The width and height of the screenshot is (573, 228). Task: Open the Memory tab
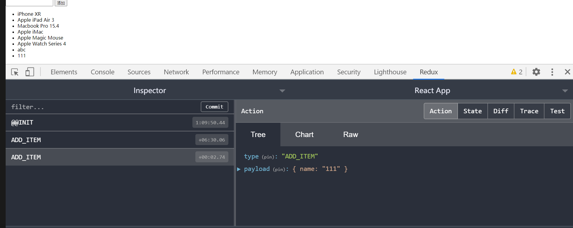265,72
